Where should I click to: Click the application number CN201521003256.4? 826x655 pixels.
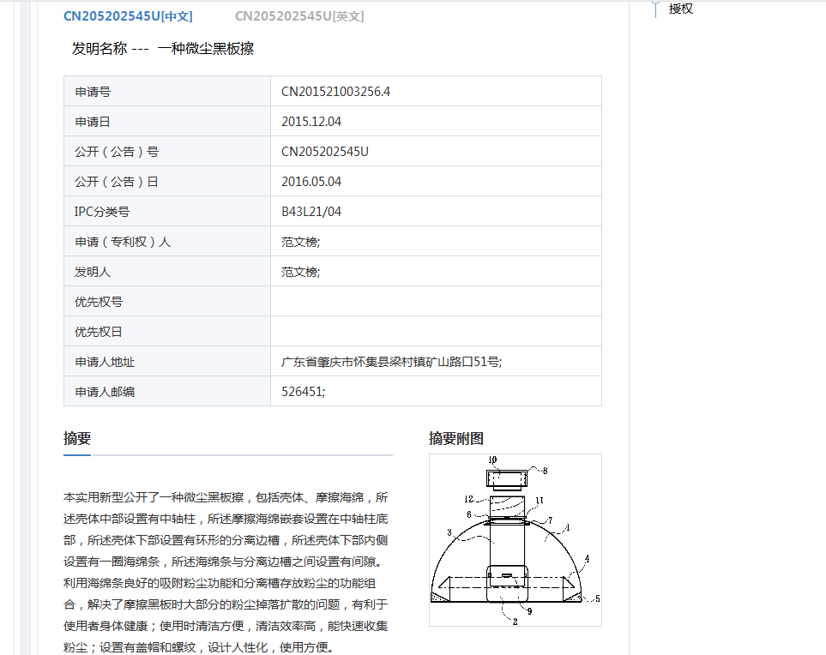point(335,92)
